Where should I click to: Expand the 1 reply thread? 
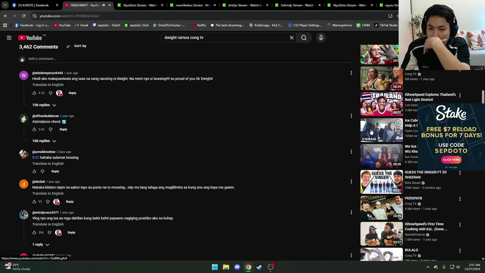click(x=41, y=245)
